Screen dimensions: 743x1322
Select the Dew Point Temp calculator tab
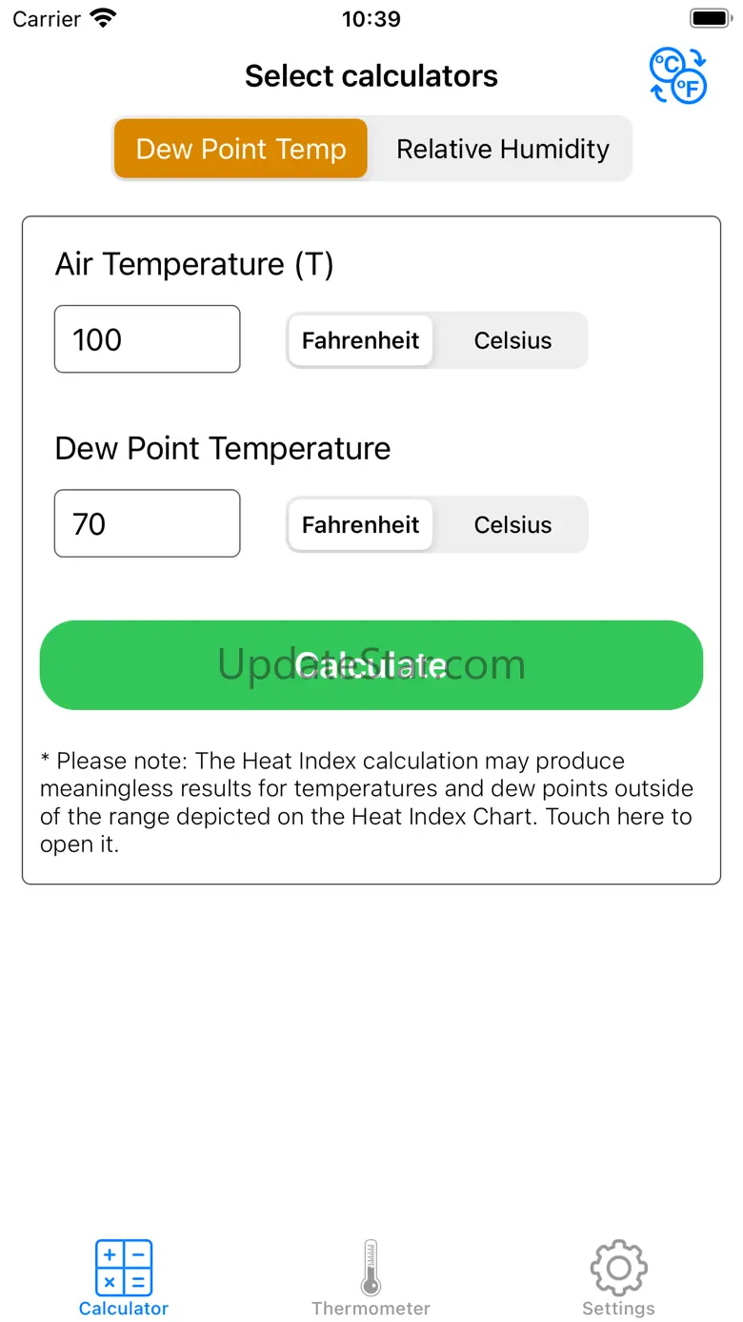pos(241,149)
